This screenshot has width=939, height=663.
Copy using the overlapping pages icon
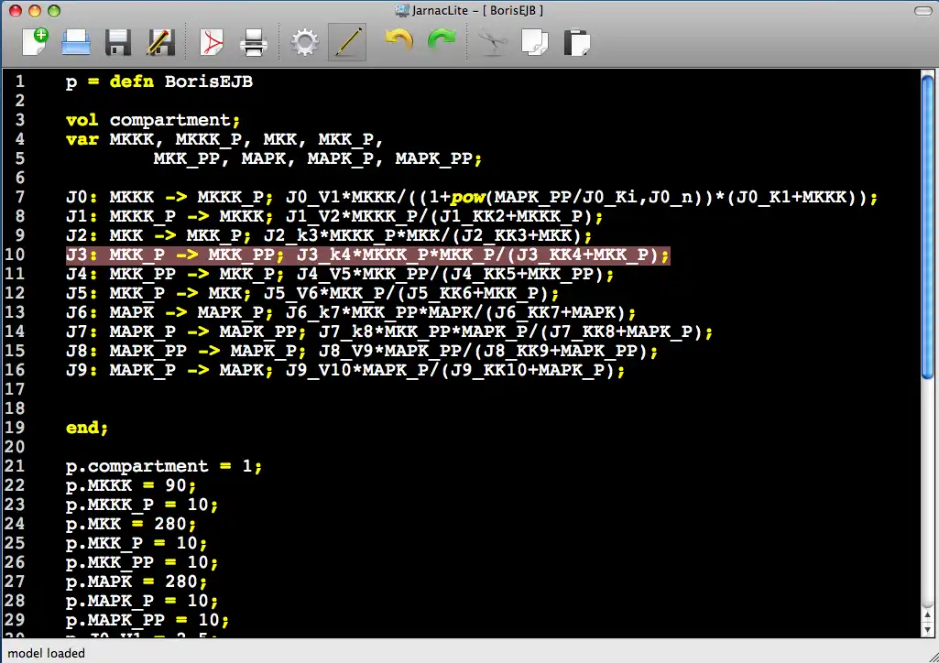pyautogui.click(x=535, y=43)
